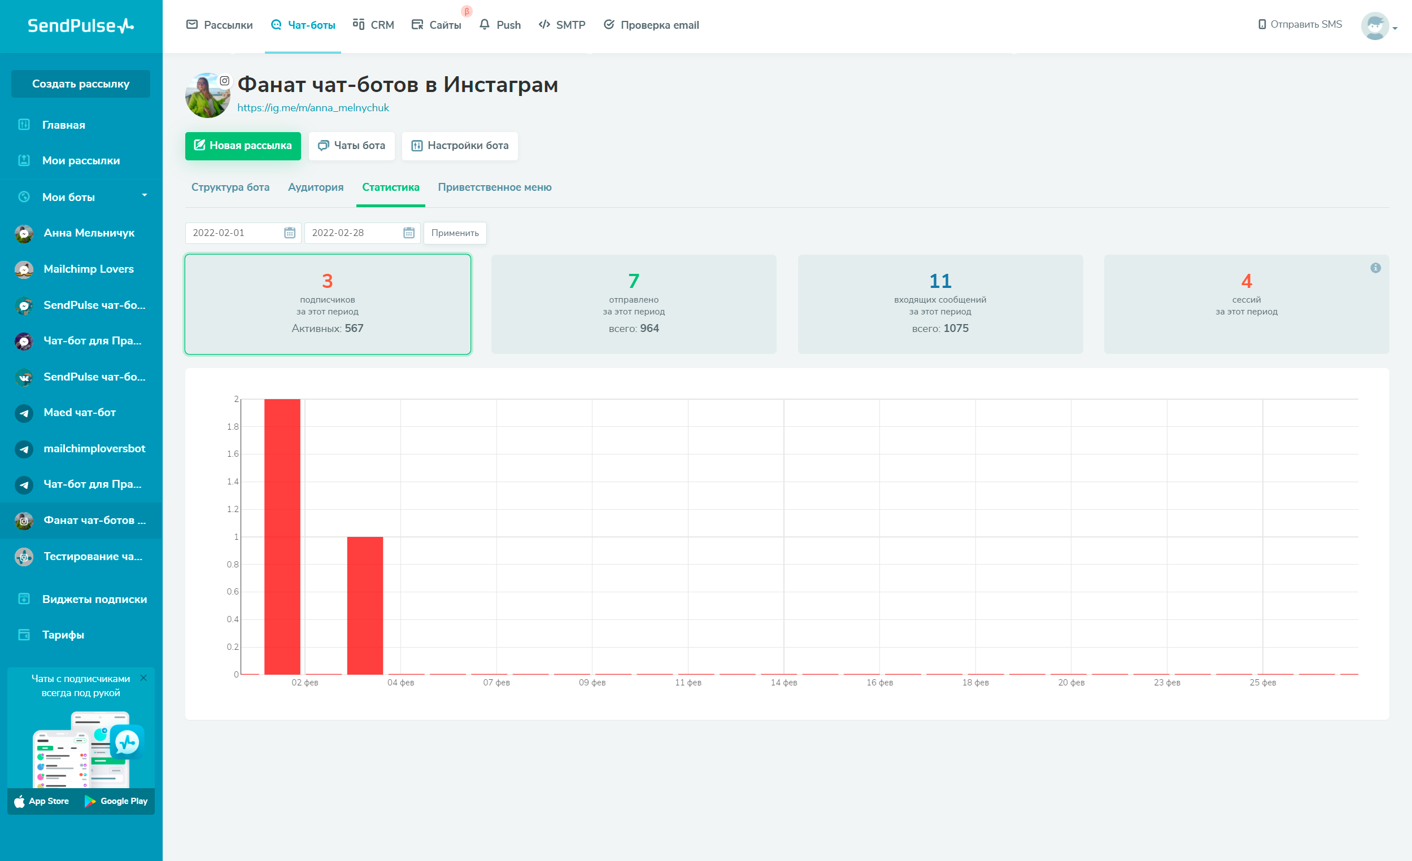Screen dimensions: 1412x861
Task: Click Отправить SMS link
Action: (1300, 25)
